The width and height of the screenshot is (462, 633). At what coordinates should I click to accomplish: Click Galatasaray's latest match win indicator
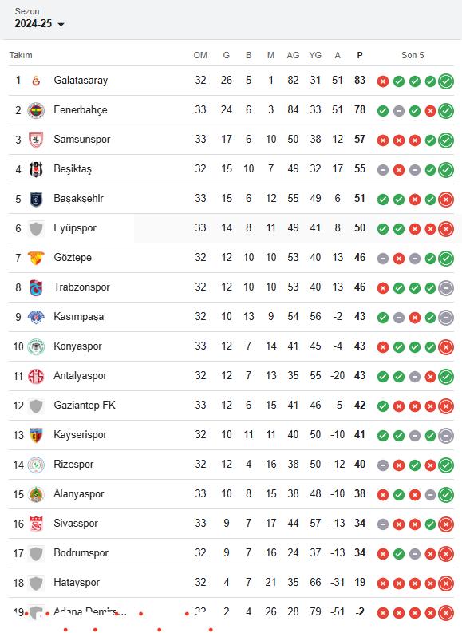[x=446, y=81]
